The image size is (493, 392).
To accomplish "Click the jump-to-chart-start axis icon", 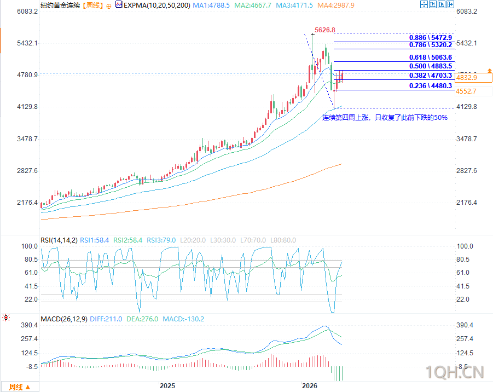I will (433, 4).
